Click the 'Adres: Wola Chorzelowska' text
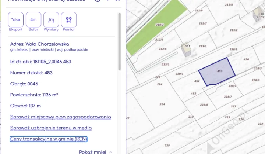This screenshot has width=265, height=154. coord(39,44)
